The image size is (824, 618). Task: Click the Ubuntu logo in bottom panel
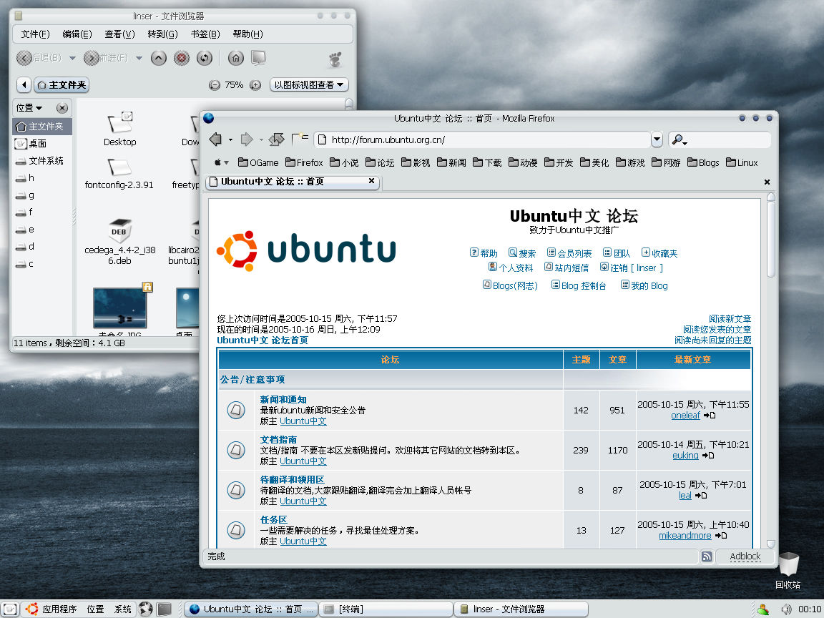[31, 609]
